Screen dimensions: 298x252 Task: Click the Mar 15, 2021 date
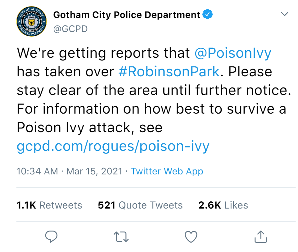click(94, 171)
